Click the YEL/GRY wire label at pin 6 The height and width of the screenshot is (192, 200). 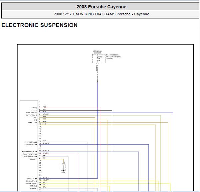tap(46, 114)
